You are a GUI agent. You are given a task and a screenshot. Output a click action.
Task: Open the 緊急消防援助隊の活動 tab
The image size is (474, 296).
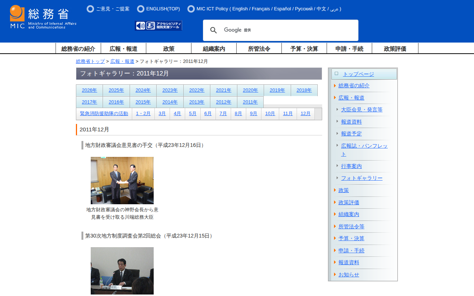pyautogui.click(x=104, y=114)
